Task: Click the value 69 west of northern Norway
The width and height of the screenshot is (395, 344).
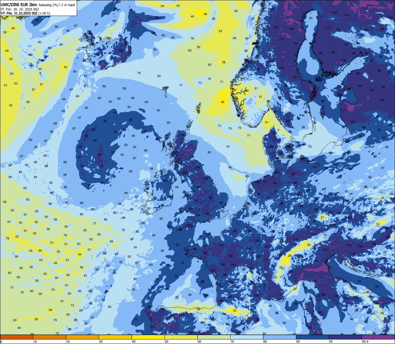Action: pyautogui.click(x=235, y=38)
